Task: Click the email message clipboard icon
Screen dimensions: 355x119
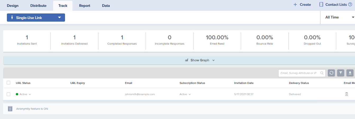Action: 347,94
